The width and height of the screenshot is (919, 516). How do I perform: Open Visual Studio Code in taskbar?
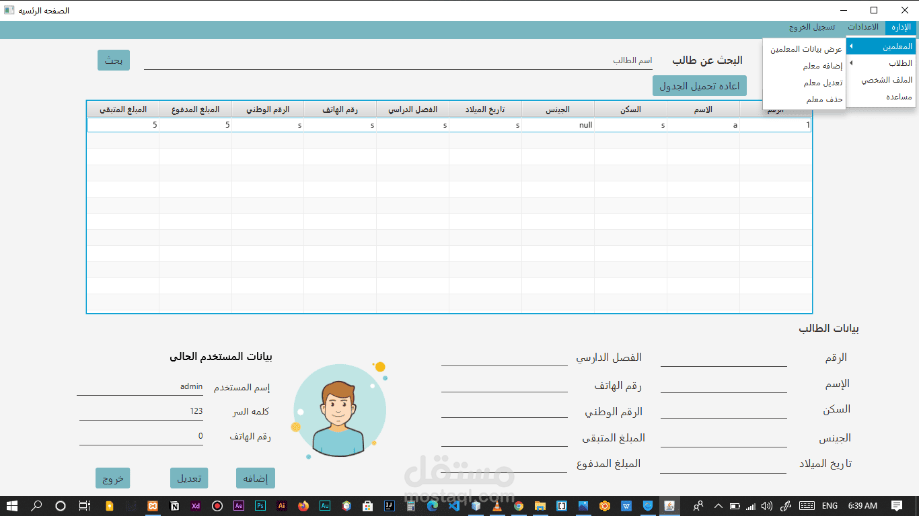(x=454, y=506)
